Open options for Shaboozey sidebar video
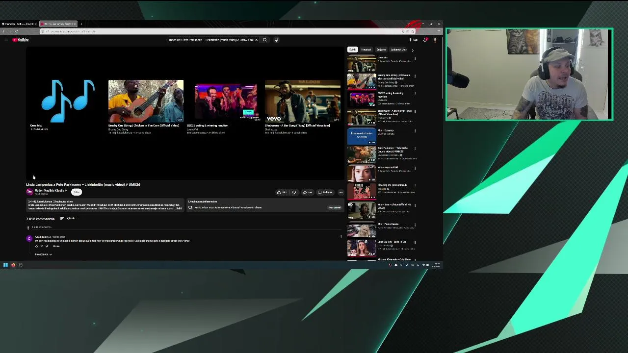Image resolution: width=628 pixels, height=353 pixels. (x=415, y=112)
